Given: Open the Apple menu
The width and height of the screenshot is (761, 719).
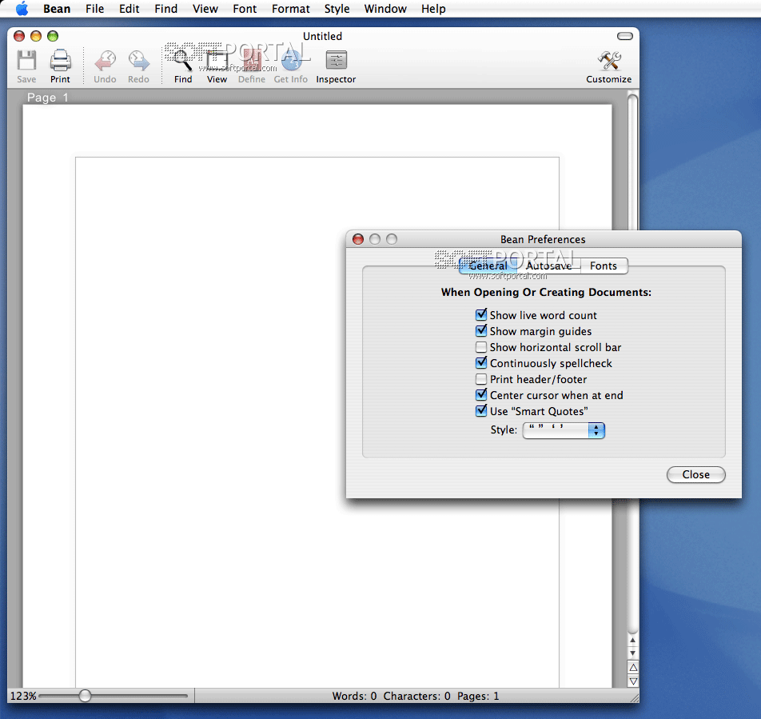Looking at the screenshot, I should 22,9.
